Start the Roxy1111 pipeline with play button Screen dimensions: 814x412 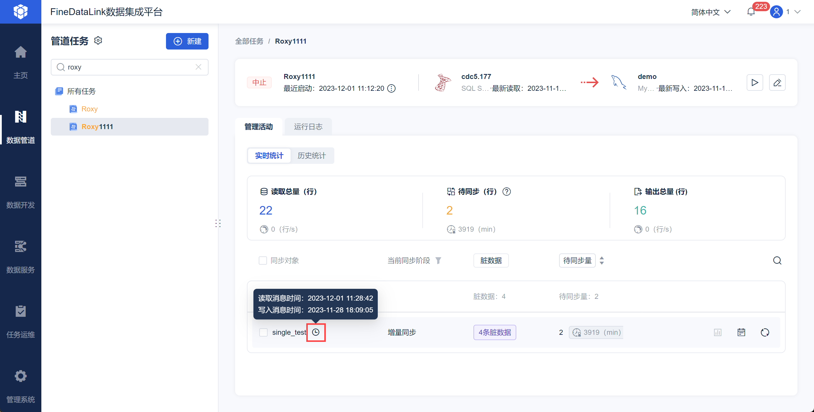(x=754, y=83)
